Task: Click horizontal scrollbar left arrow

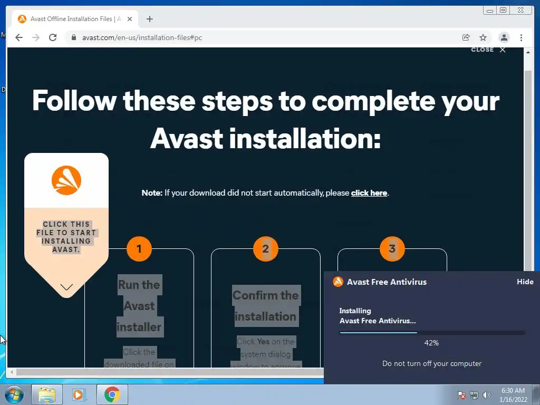Action: click(12, 372)
